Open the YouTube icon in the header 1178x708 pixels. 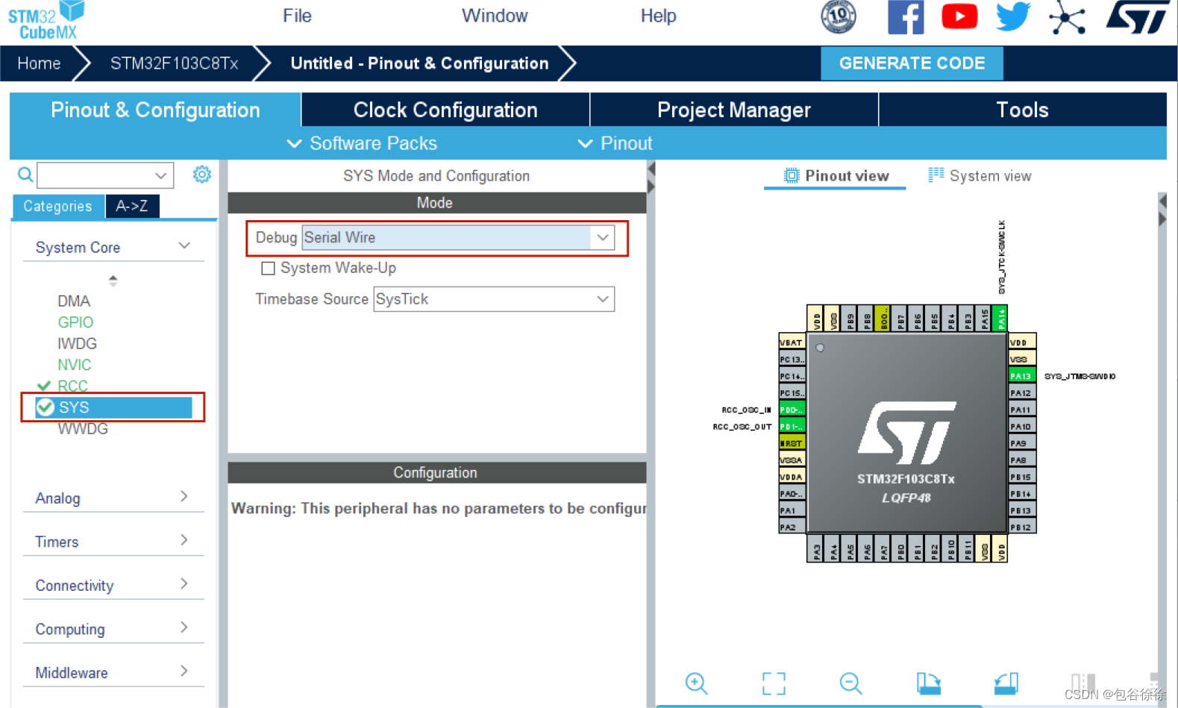pyautogui.click(x=959, y=16)
